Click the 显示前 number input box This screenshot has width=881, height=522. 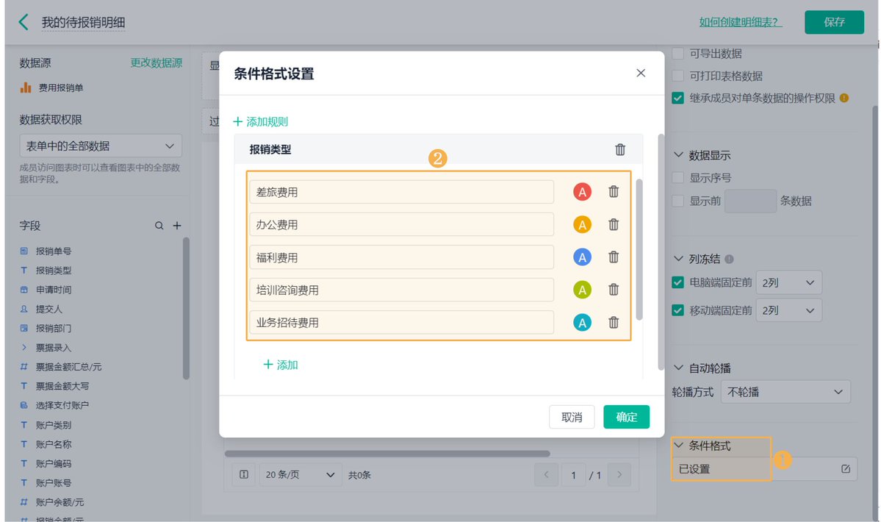(750, 201)
